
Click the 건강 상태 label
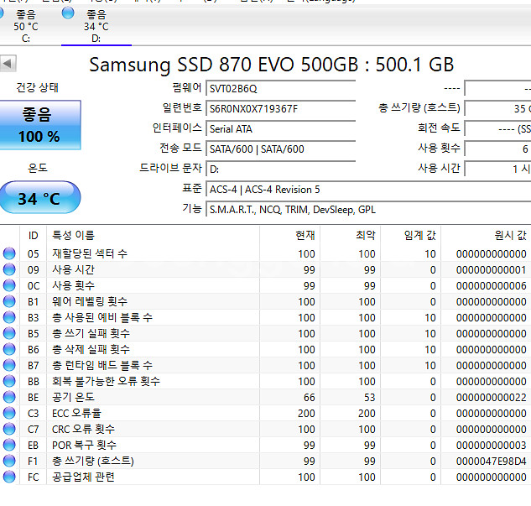pyautogui.click(x=37, y=88)
